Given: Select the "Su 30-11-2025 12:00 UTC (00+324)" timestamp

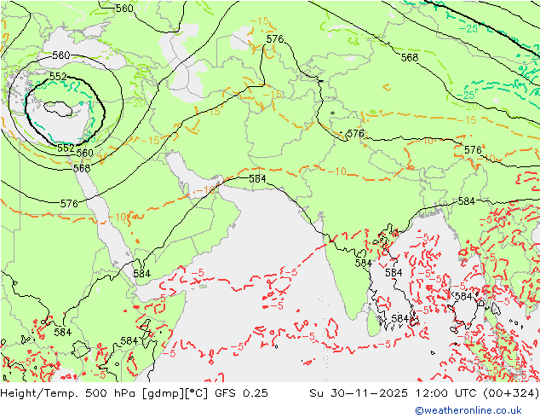Looking at the screenshot, I should [424, 393].
